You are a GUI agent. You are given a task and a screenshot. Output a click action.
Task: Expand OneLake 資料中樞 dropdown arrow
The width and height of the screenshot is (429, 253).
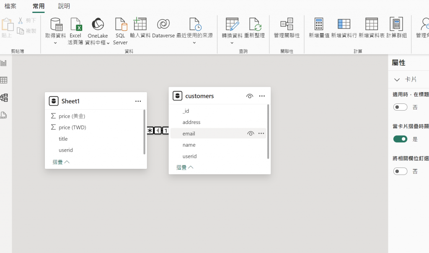108,43
